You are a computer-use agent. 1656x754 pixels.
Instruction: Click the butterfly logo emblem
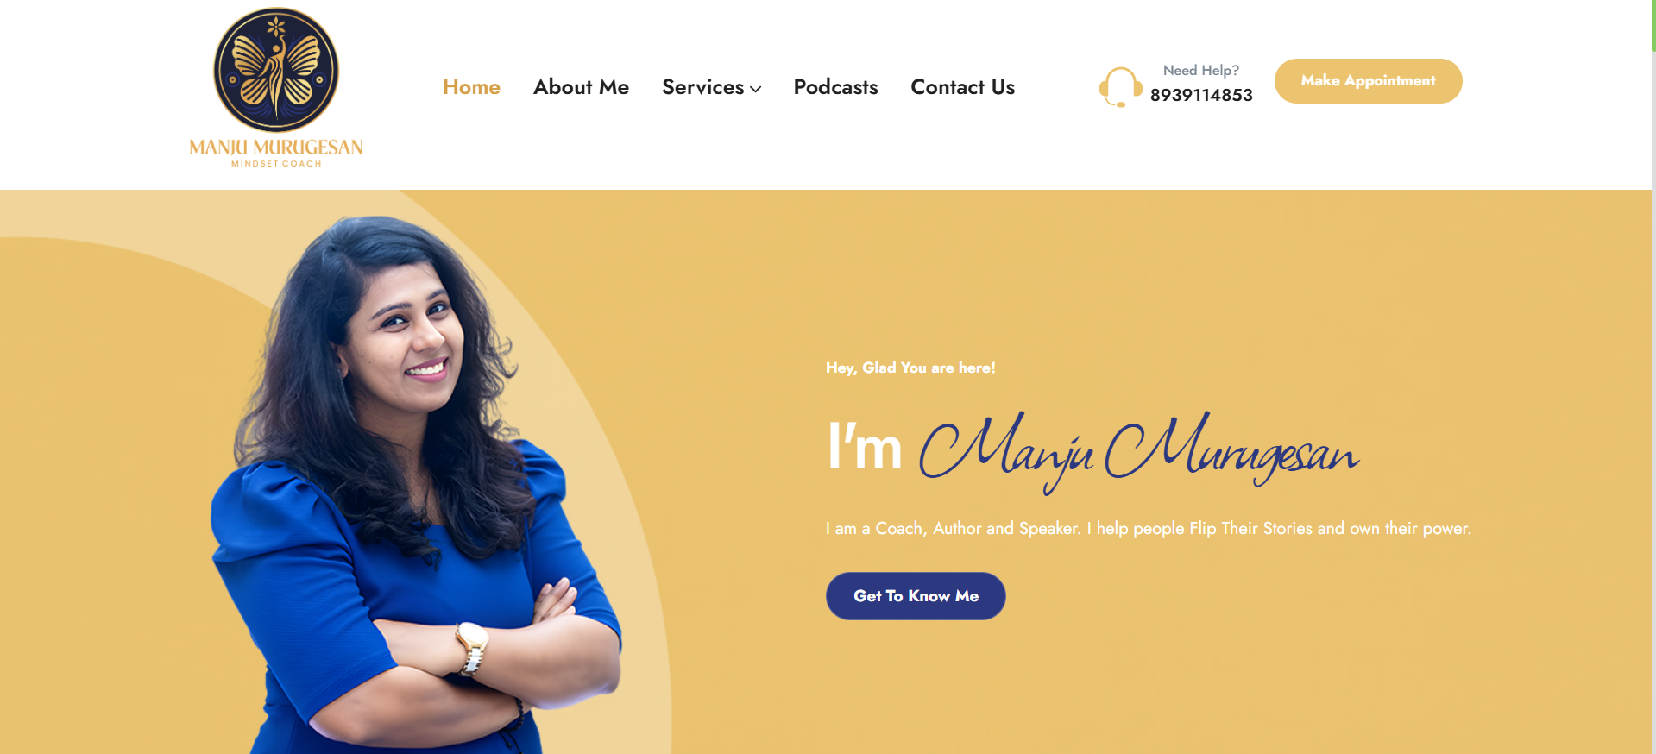pyautogui.click(x=276, y=70)
